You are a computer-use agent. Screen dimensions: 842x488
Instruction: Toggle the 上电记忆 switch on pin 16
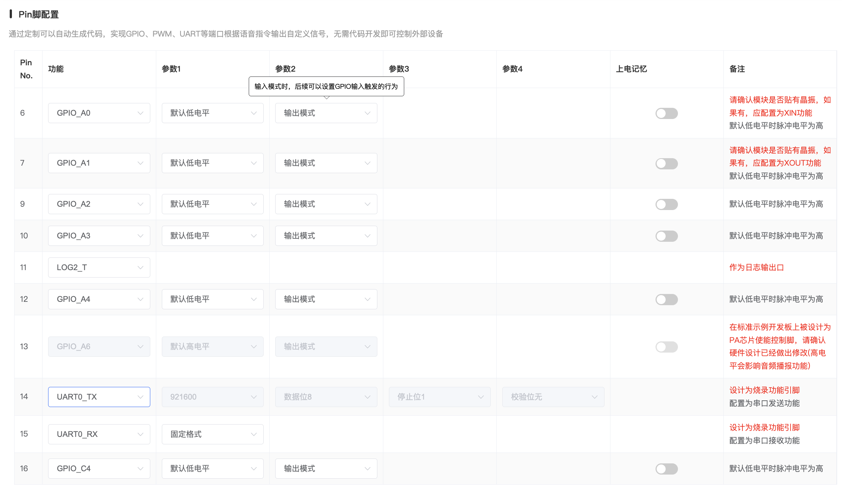click(666, 469)
